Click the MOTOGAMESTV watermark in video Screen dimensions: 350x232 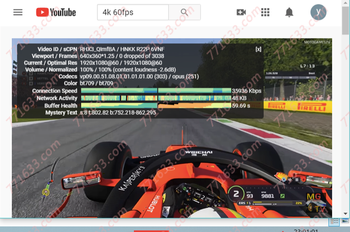[317, 42]
